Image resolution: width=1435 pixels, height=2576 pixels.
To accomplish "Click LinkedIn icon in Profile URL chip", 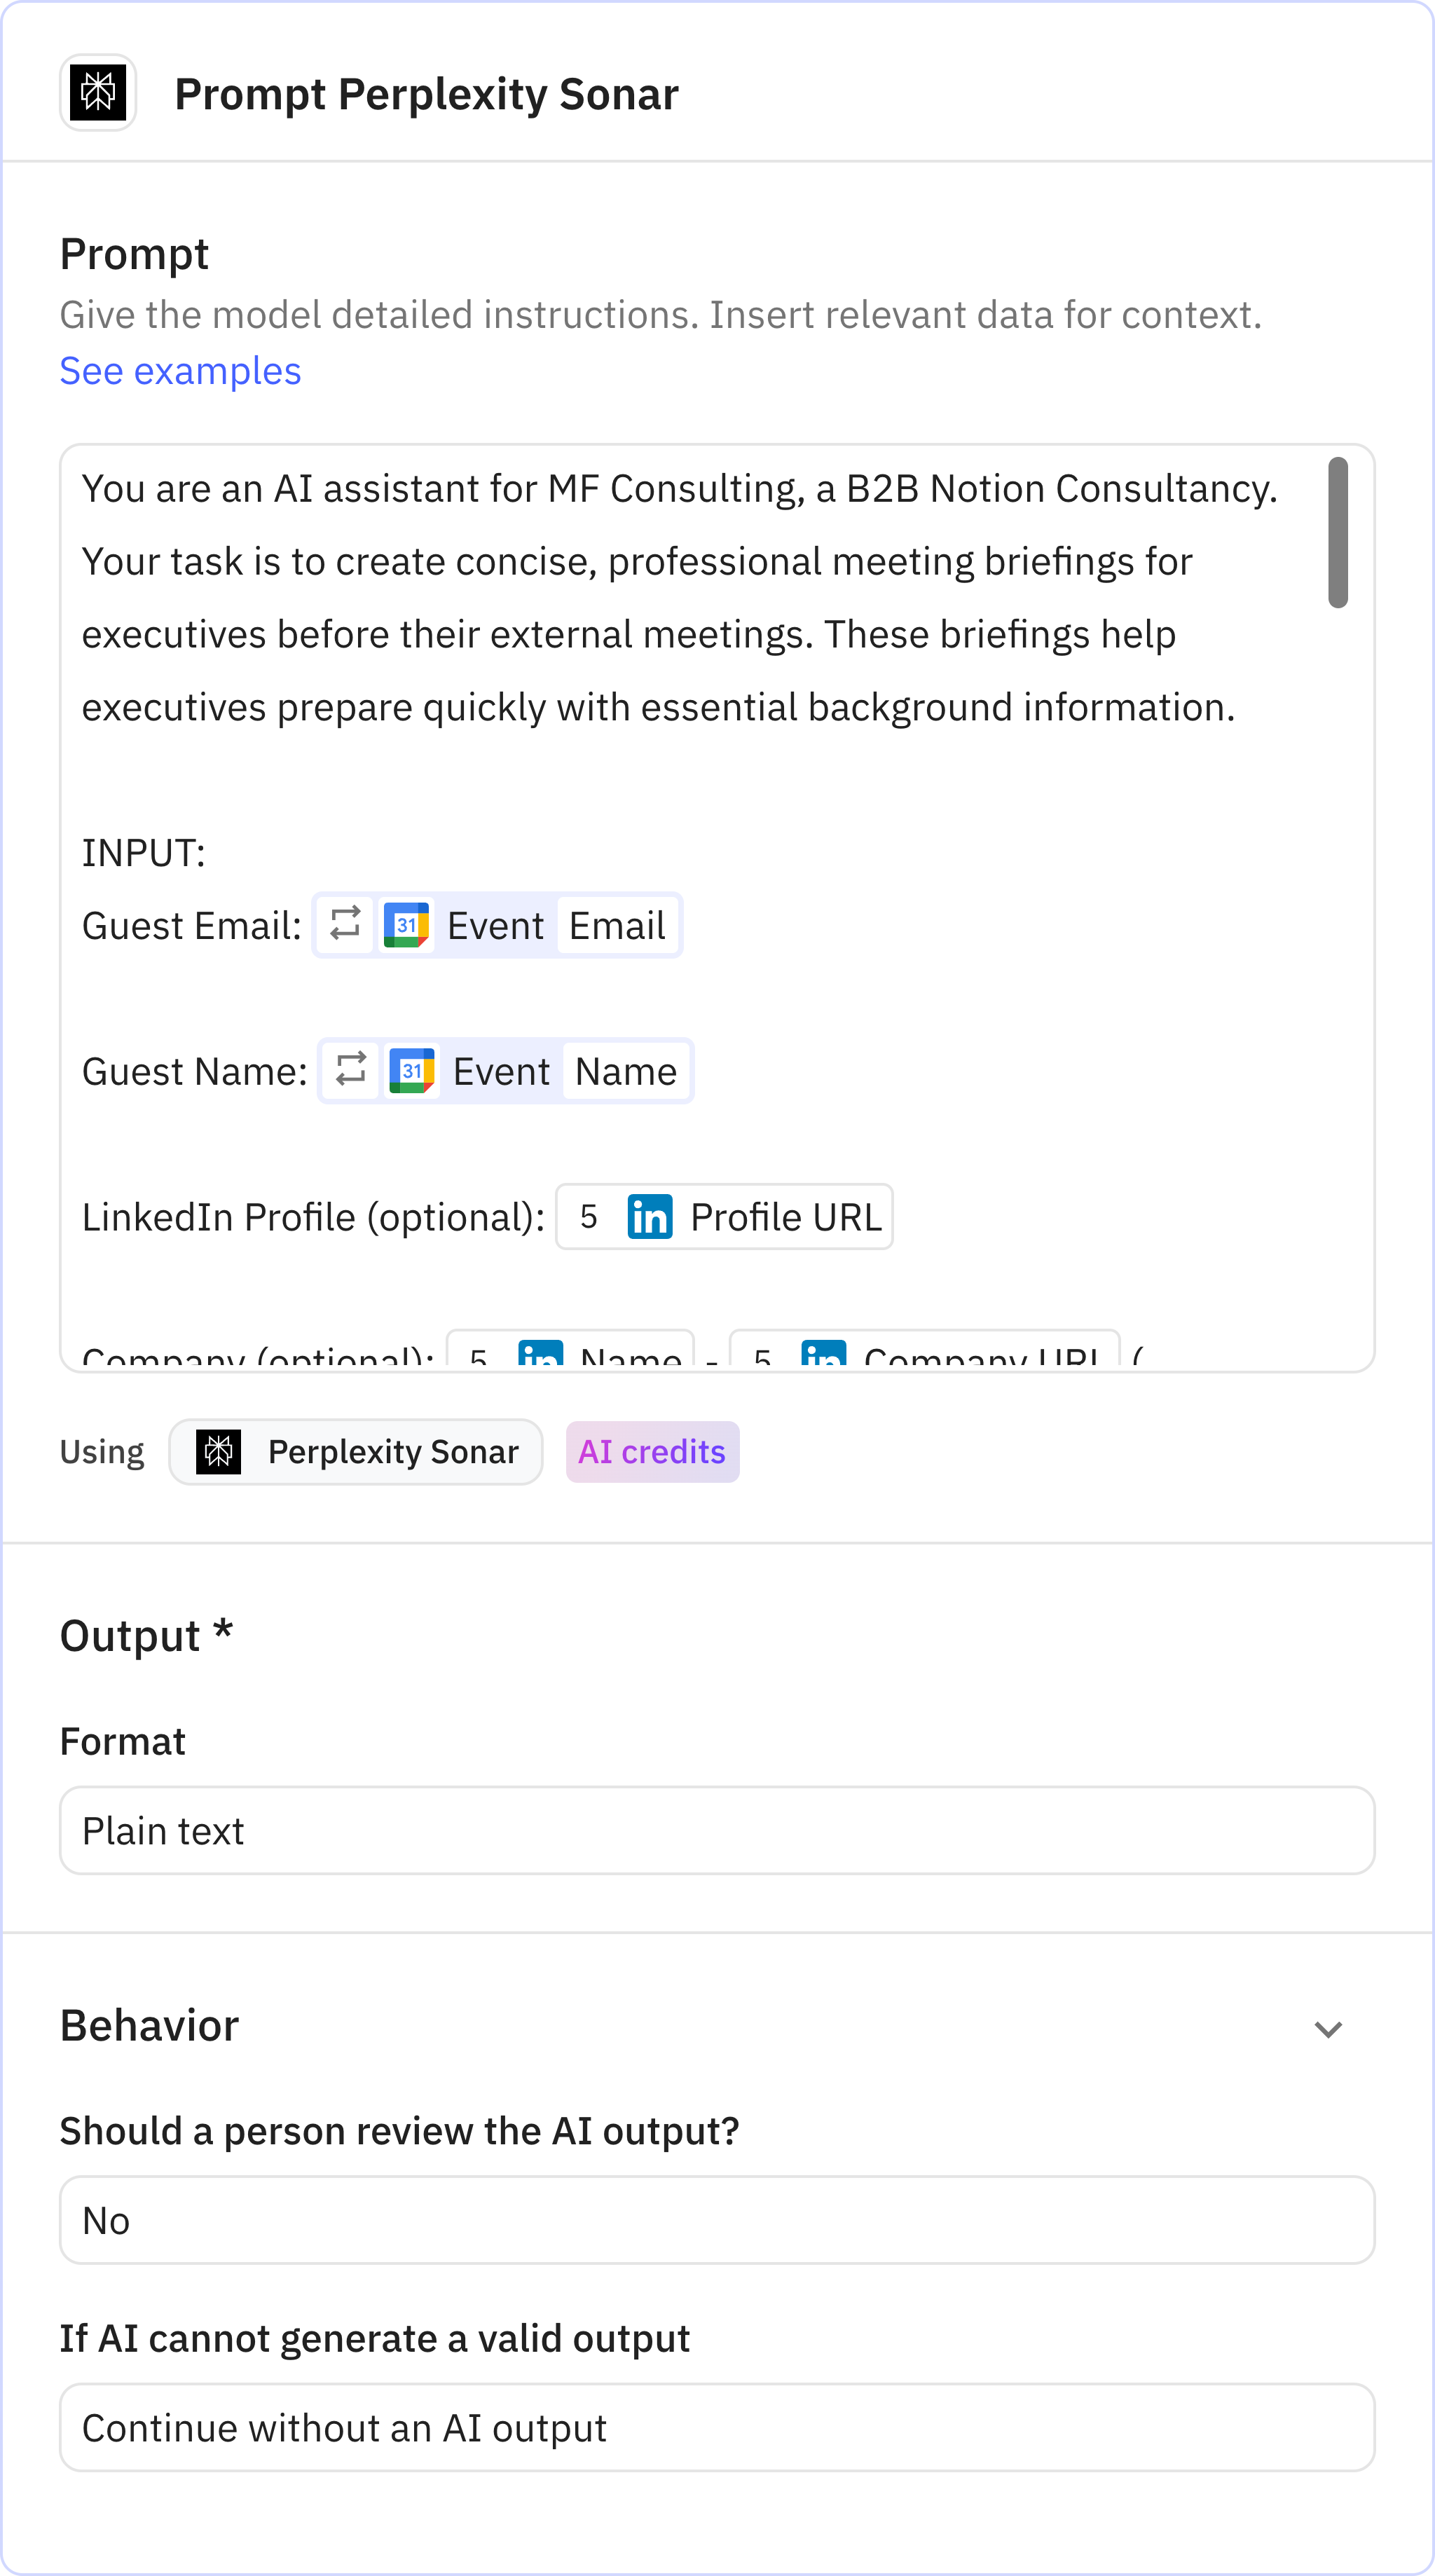I will pyautogui.click(x=650, y=1217).
